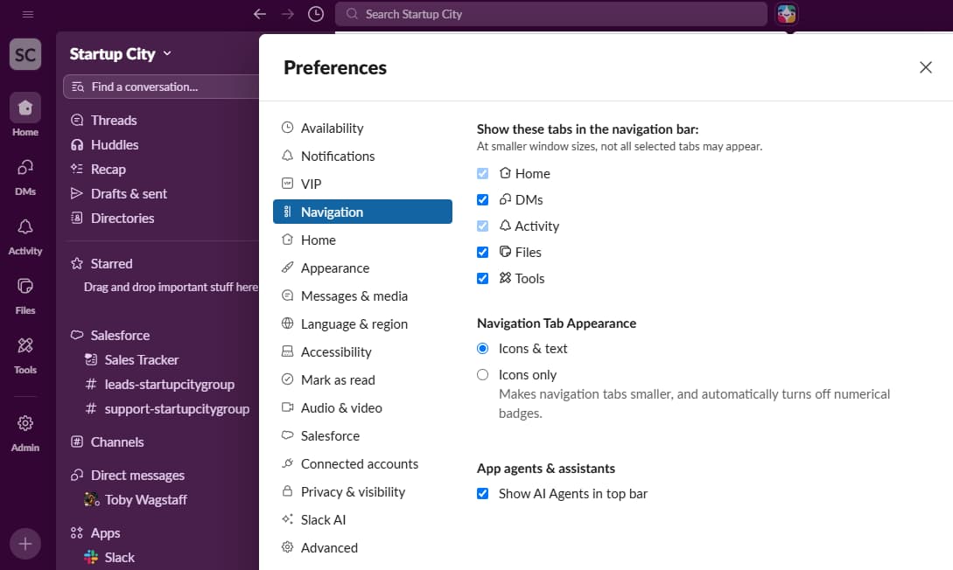Screen dimensions: 953x570
Task: Open Advanced preferences
Action: 362,547
